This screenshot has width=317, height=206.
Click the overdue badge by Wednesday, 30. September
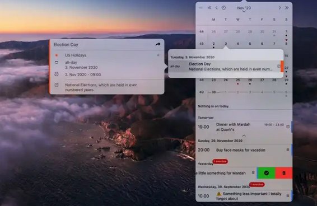coord(257,184)
